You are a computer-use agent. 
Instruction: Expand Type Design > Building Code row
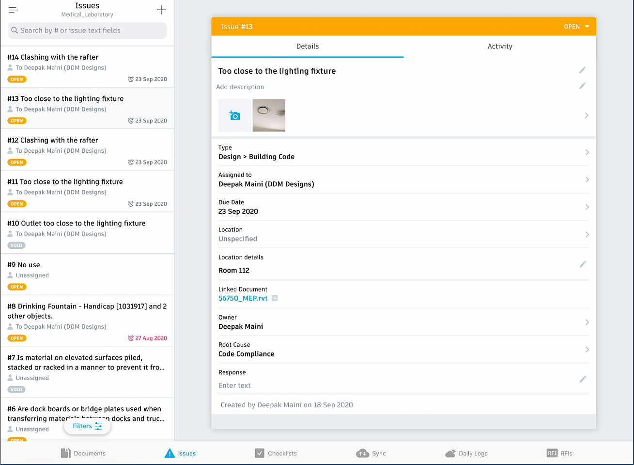click(x=403, y=152)
